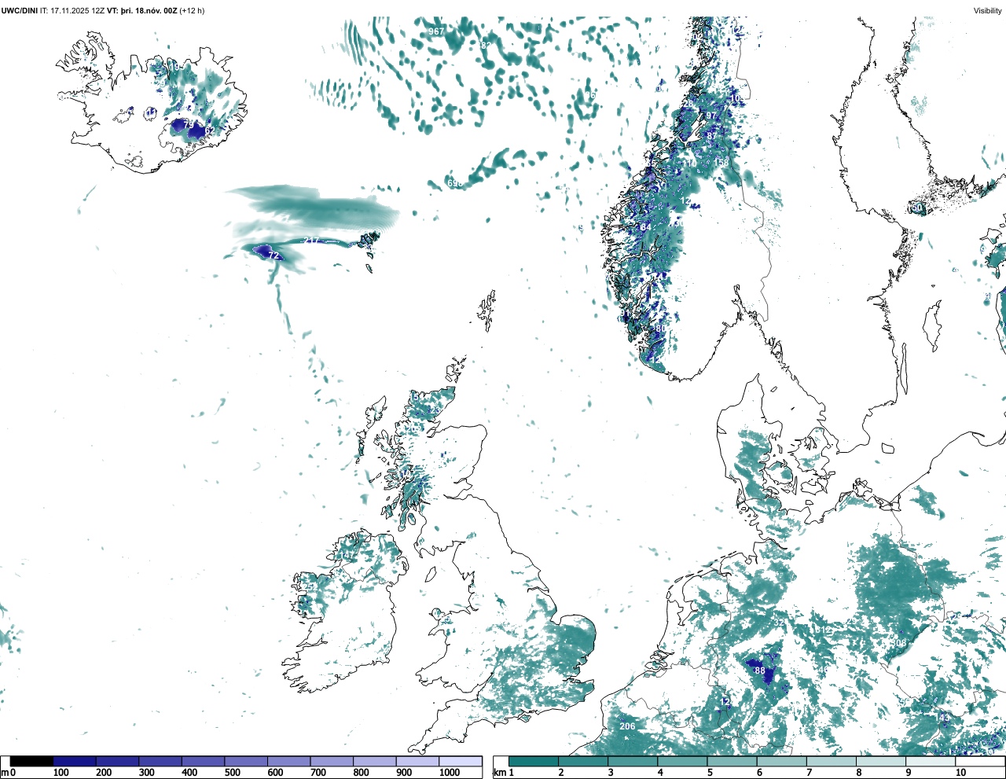1006x779 pixels.
Task: Click the 8–9 km legend swatch
Action: (881, 762)
